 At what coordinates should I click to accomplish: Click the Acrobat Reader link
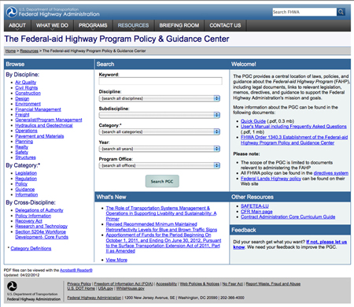[76, 270]
